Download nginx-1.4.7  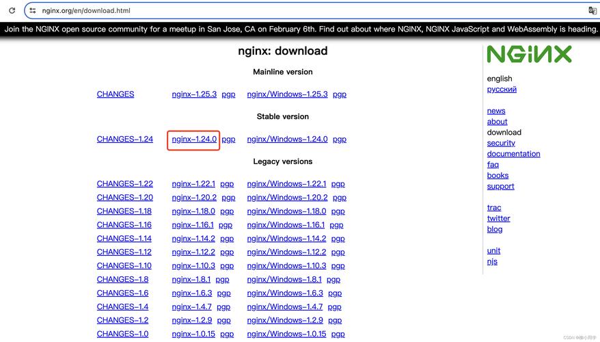point(192,306)
